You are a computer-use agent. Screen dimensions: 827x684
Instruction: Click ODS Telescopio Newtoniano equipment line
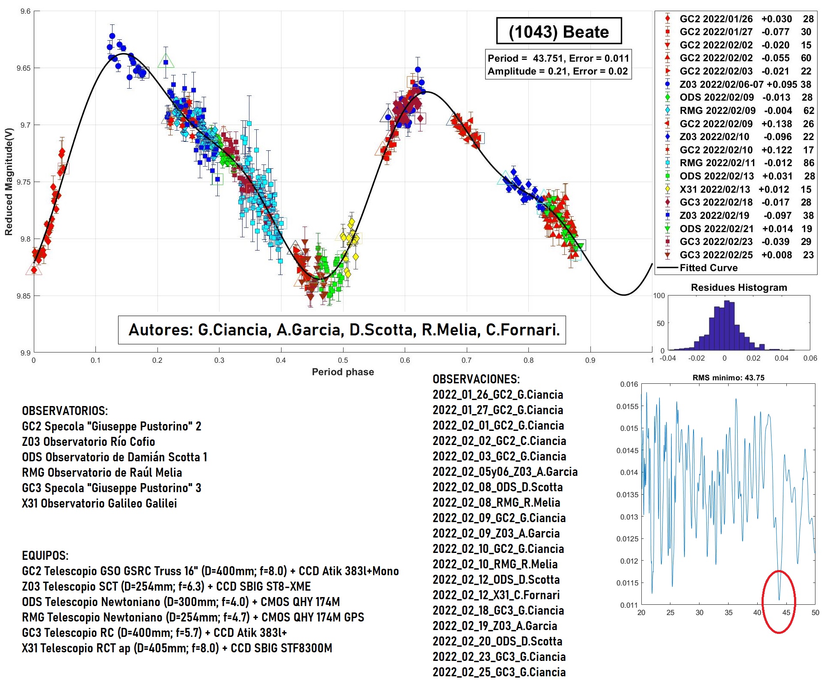181,602
